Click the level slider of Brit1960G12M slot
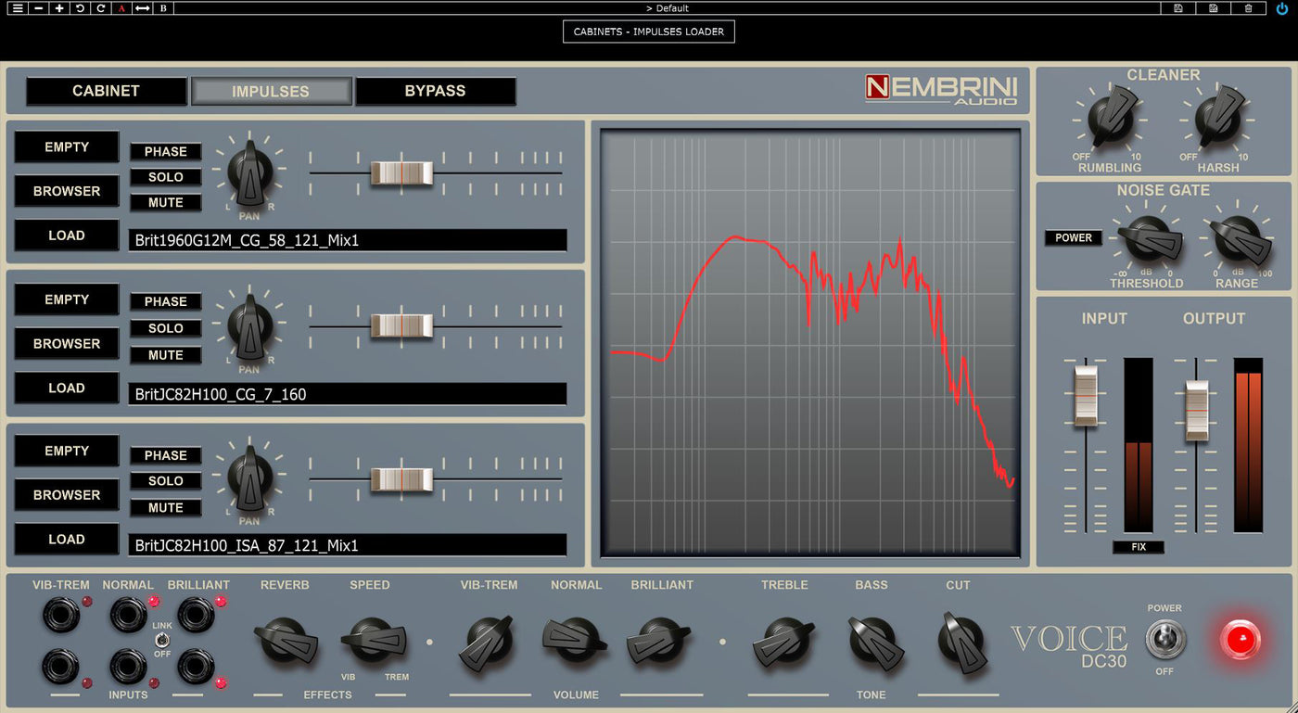The width and height of the screenshot is (1298, 713). [x=401, y=172]
